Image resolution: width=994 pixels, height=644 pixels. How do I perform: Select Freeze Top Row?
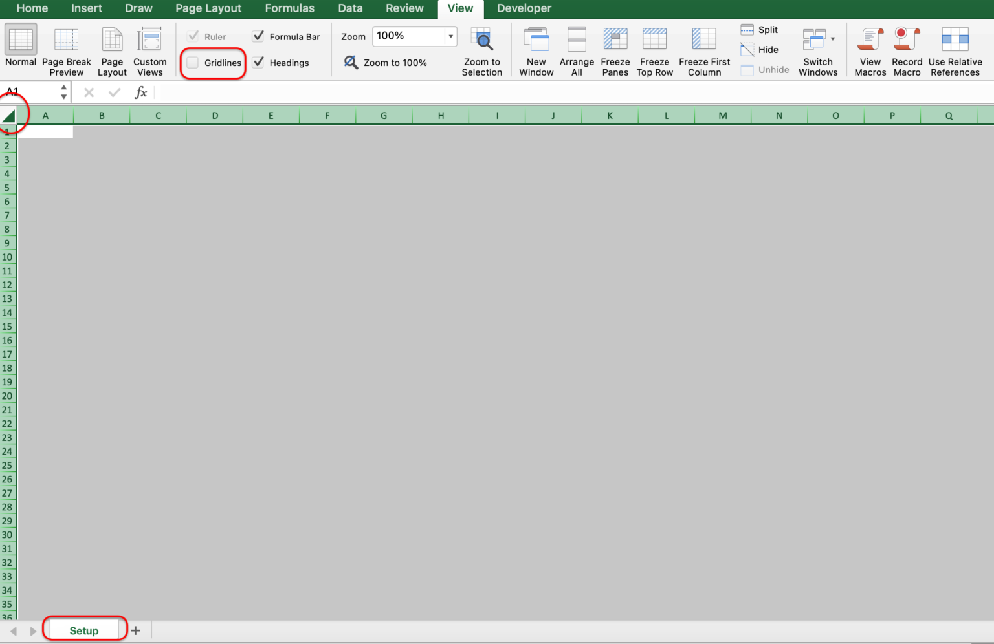point(654,48)
